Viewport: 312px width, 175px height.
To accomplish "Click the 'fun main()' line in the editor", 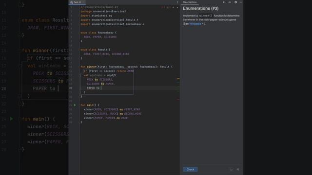I will 90,105.
